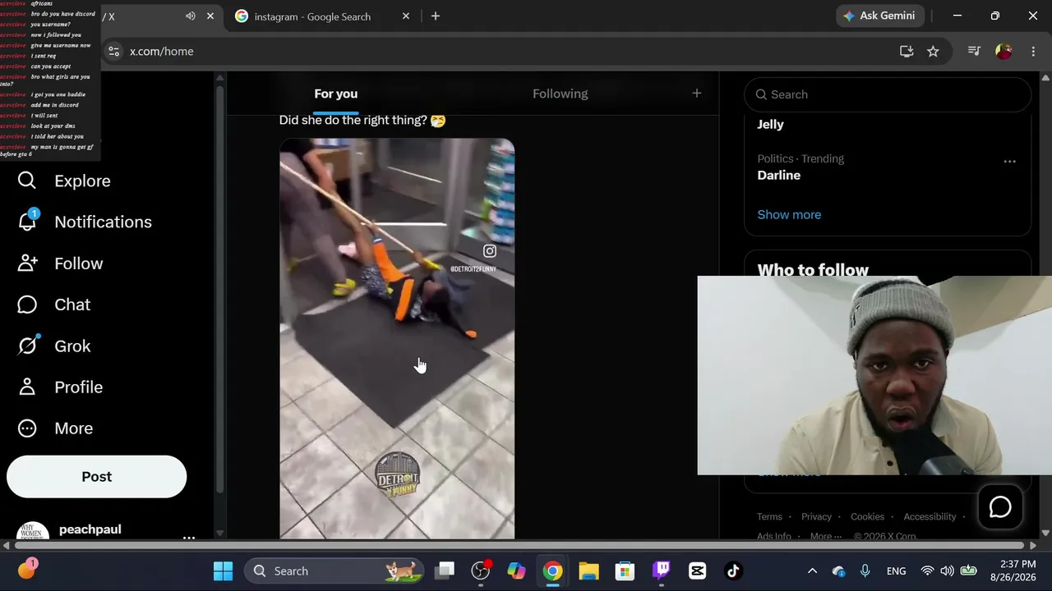Open File Explorer from the taskbar
The height and width of the screenshot is (591, 1052).
pyautogui.click(x=588, y=570)
